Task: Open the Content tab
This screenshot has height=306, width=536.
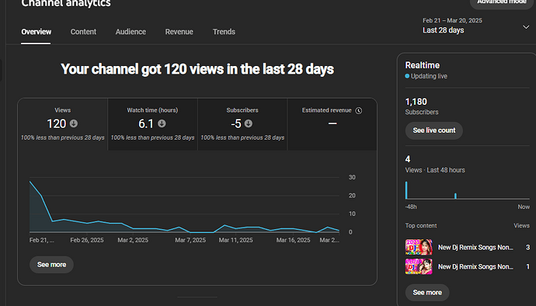Action: 83,32
